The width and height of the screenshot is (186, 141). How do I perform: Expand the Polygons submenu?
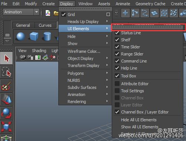[x=85, y=73]
